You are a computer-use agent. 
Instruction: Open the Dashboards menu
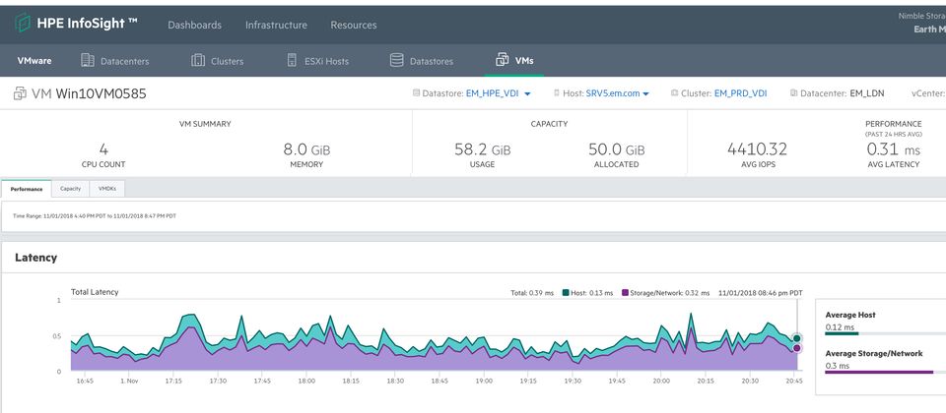(x=194, y=25)
